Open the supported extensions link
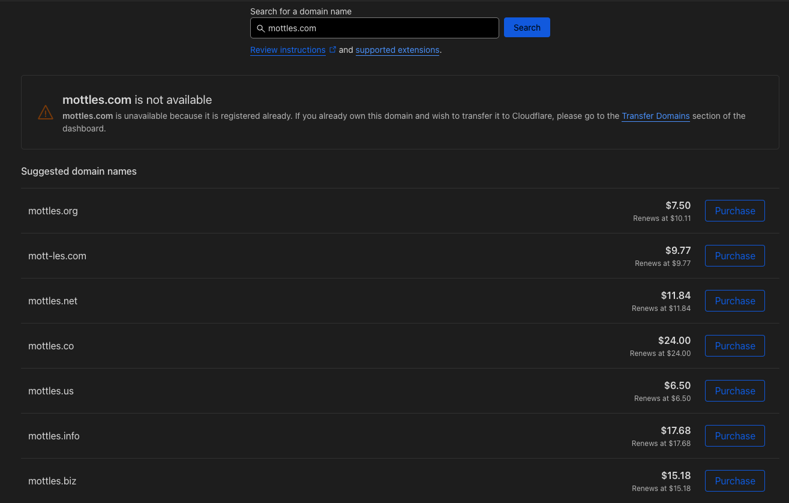789x503 pixels. (397, 50)
